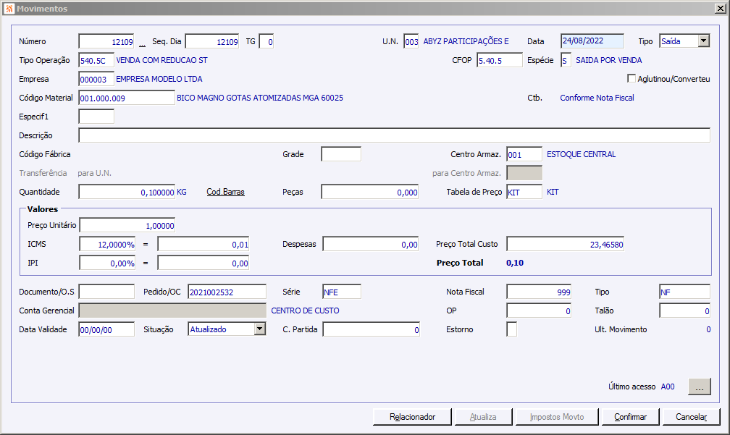Viewport: 730px width, 435px height.
Task: Expand the Situação Atualizado dropdown
Action: 260,329
